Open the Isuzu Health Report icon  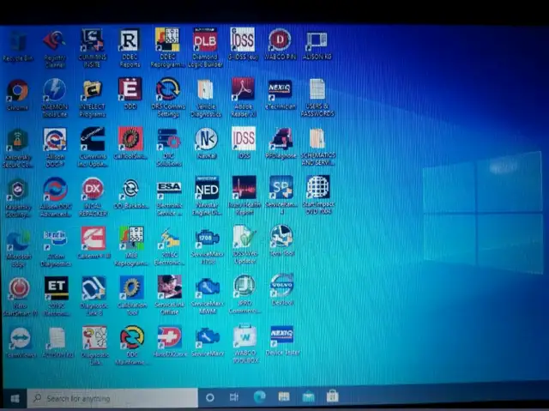pyautogui.click(x=244, y=188)
